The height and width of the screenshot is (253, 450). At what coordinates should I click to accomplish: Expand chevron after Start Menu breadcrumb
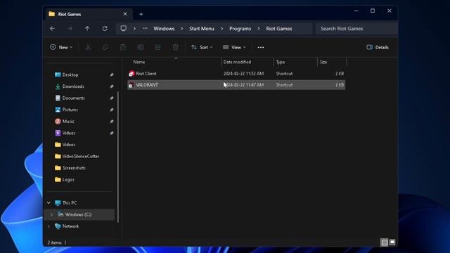(221, 29)
